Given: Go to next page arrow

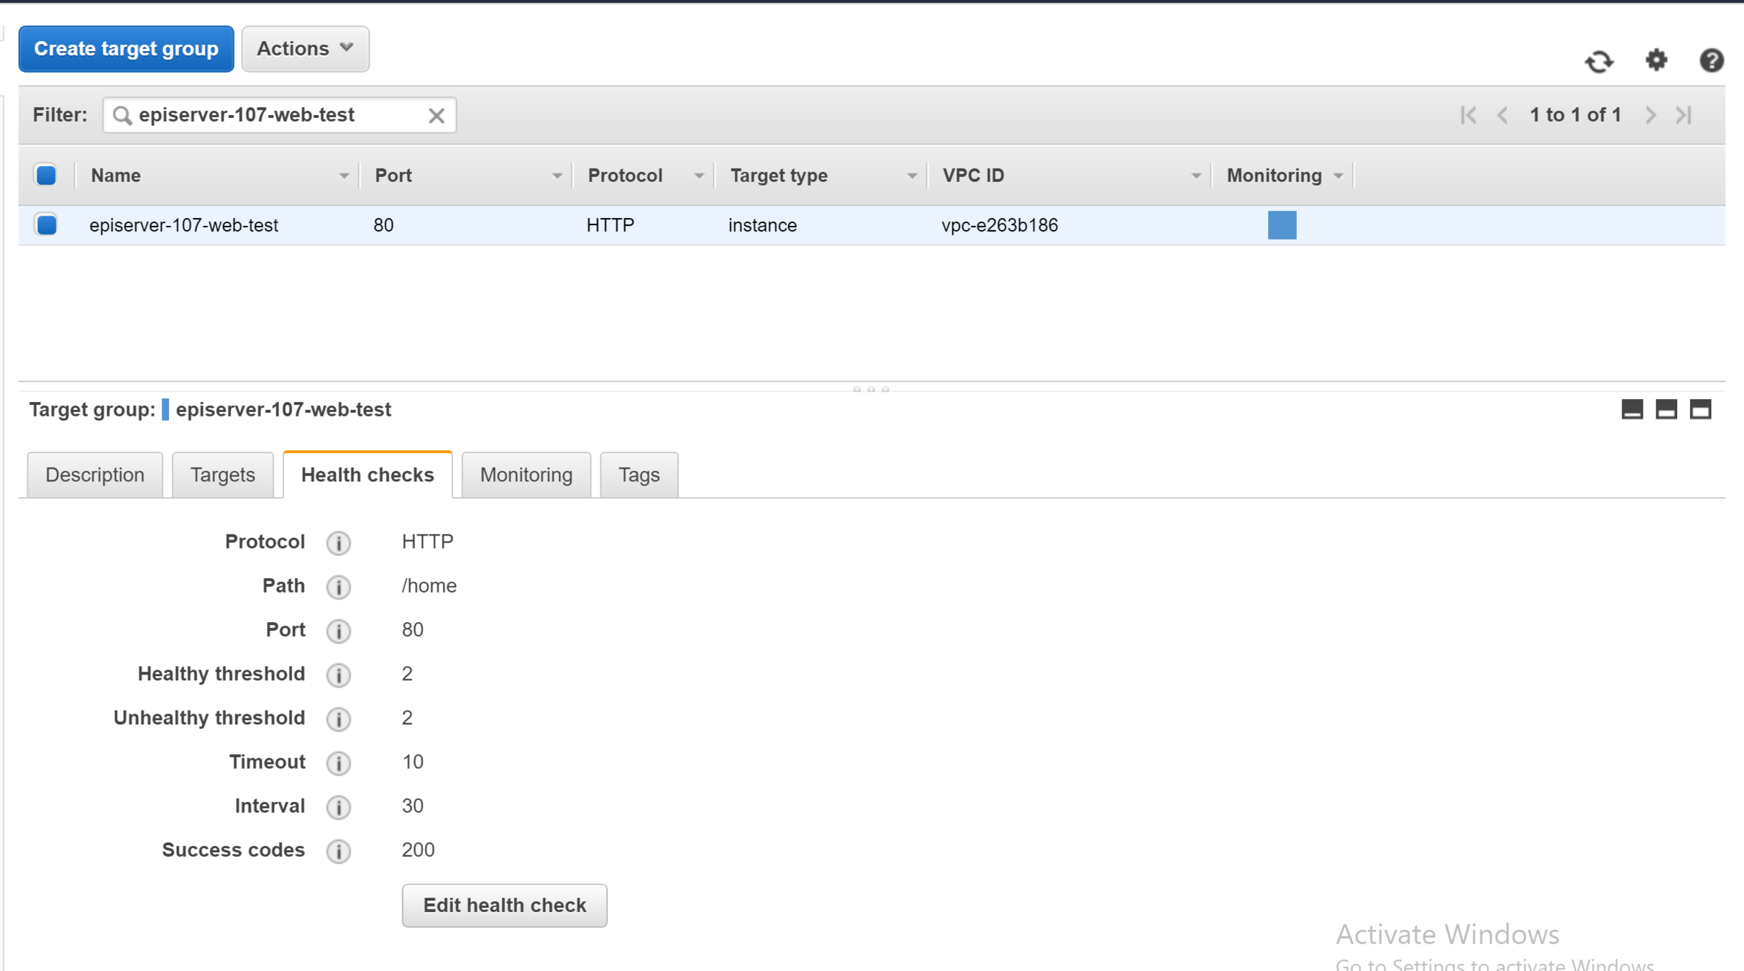Looking at the screenshot, I should click(x=1651, y=115).
